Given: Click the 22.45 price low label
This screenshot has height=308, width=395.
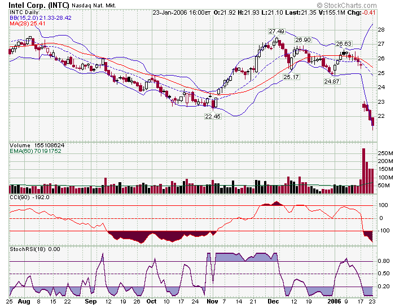Looking at the screenshot, I should click(x=213, y=116).
